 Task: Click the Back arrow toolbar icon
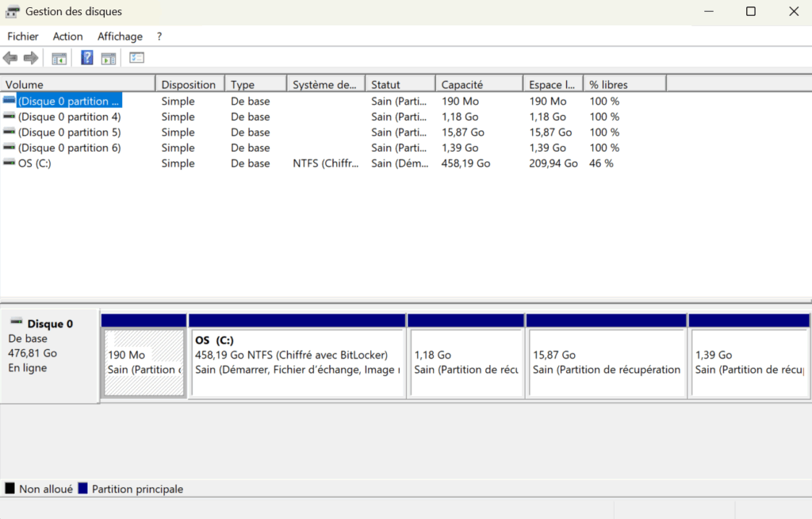click(x=10, y=58)
